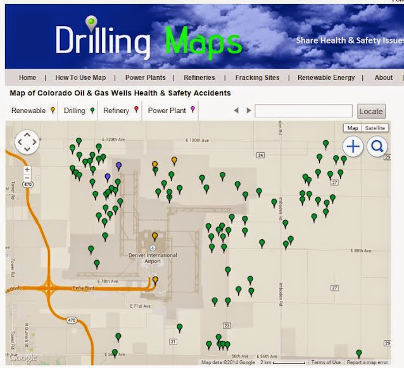Select the green marker just above E 56th Ave label
Viewport: 404px width, 368px height.
tap(115, 353)
